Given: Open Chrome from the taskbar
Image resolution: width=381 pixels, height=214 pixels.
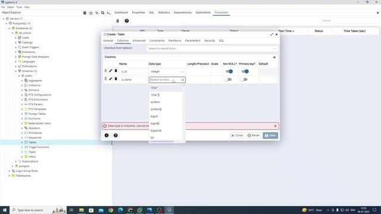Looking at the screenshot, I should tap(111, 210).
